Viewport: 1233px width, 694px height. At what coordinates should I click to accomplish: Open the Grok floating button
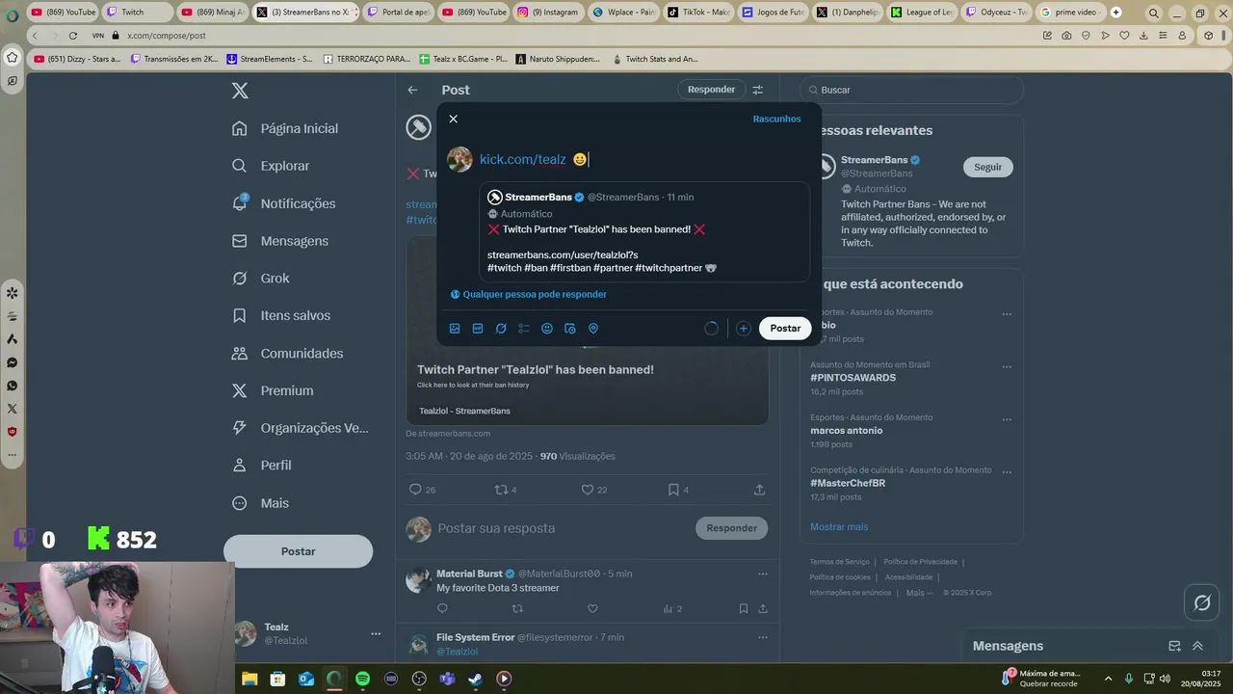1202,603
